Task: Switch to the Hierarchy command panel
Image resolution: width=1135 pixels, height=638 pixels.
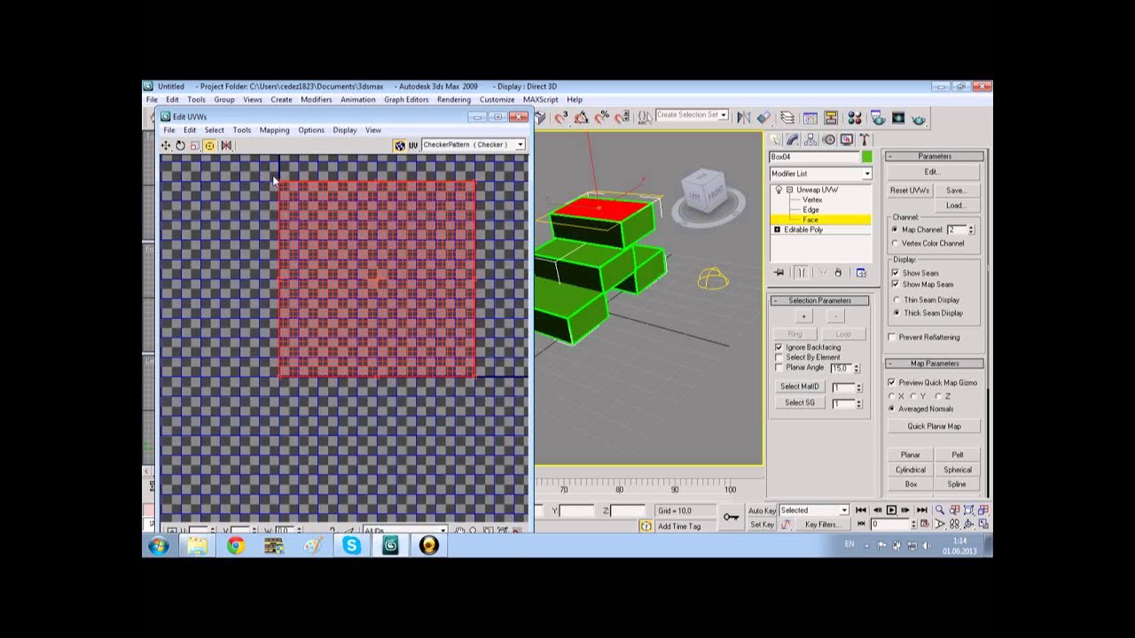Action: tap(811, 140)
